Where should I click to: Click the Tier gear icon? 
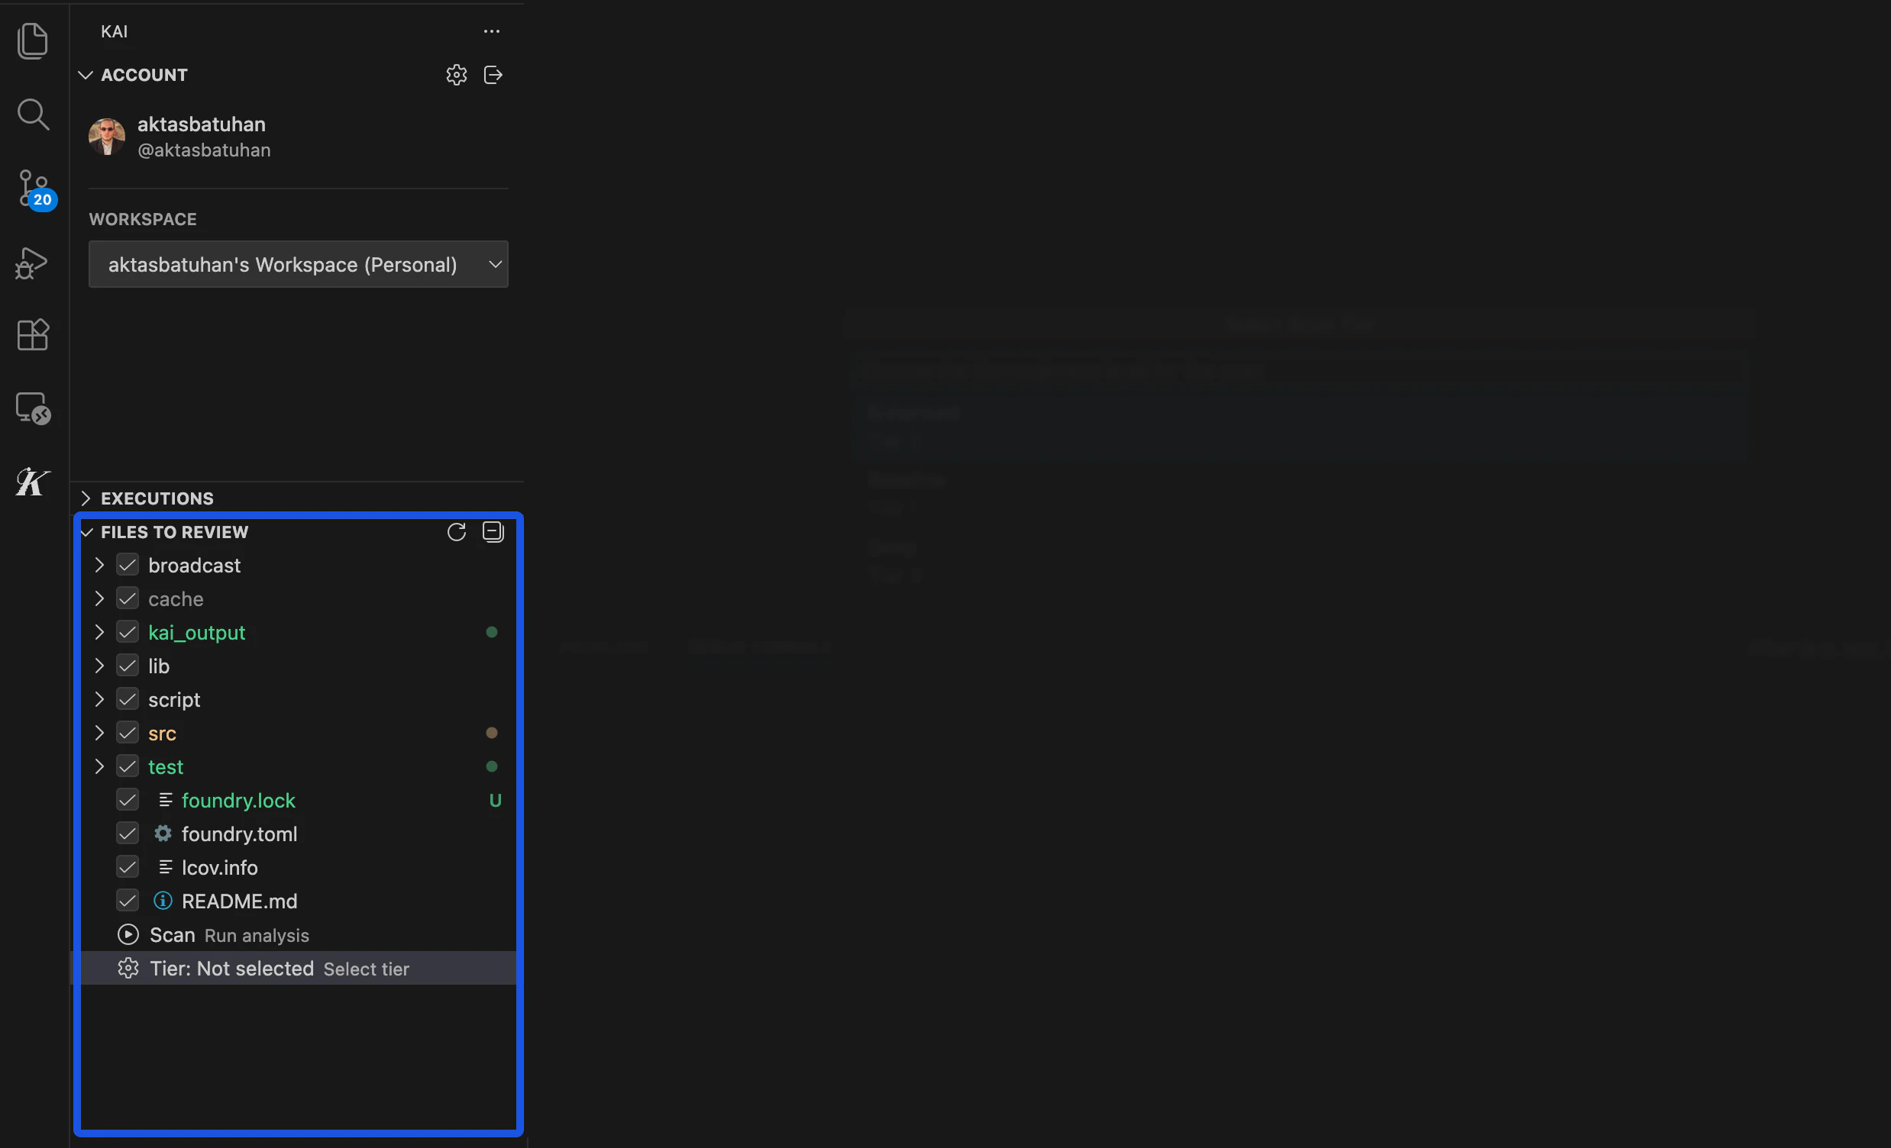(x=128, y=968)
